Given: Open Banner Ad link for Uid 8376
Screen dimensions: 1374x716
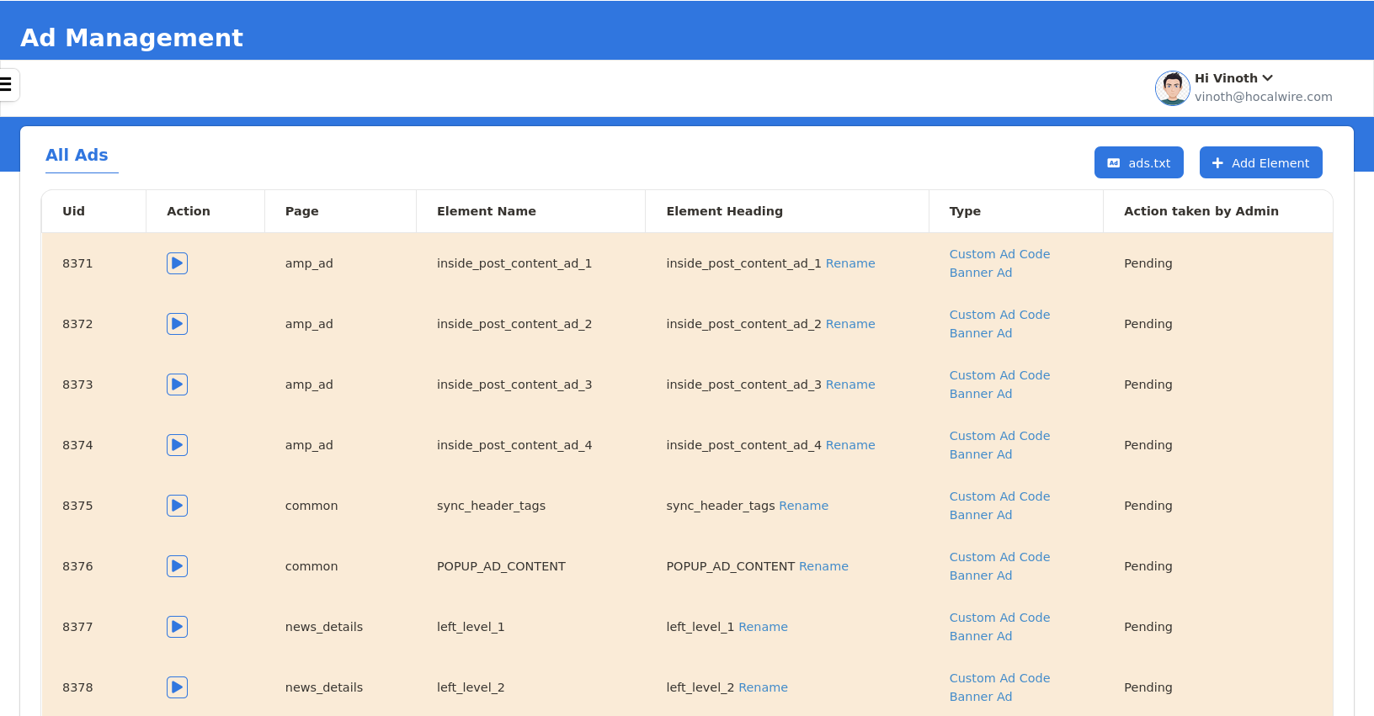Looking at the screenshot, I should [980, 575].
